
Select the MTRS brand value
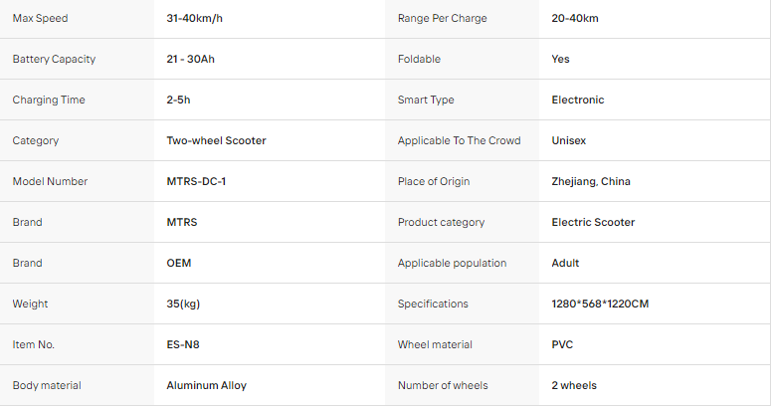click(x=182, y=222)
